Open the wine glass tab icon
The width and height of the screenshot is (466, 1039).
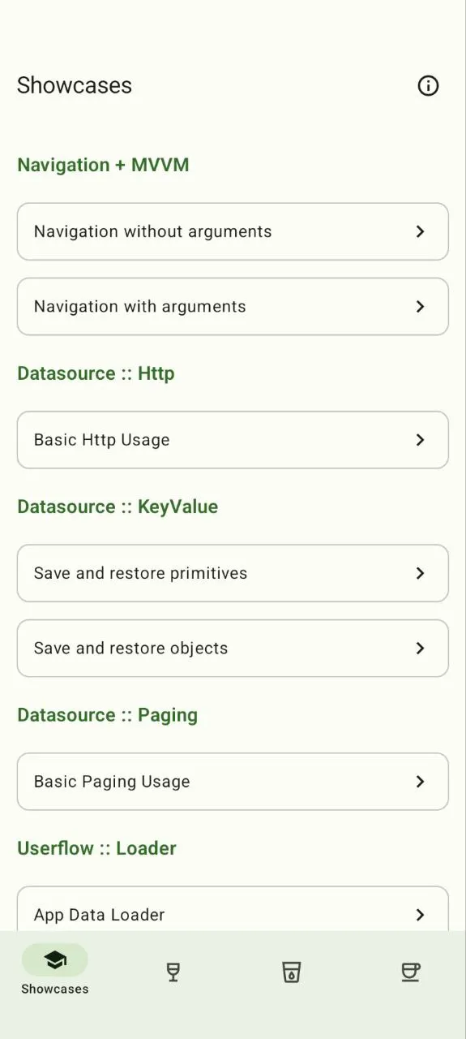173,972
